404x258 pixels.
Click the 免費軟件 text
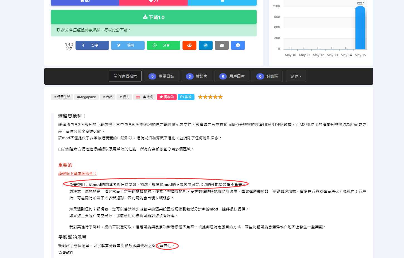66,252
